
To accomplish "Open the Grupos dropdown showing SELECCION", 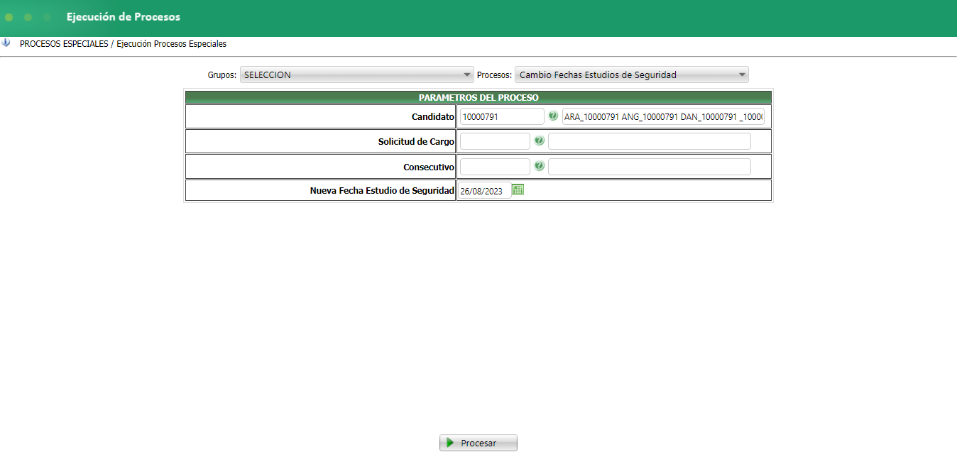I will point(356,75).
